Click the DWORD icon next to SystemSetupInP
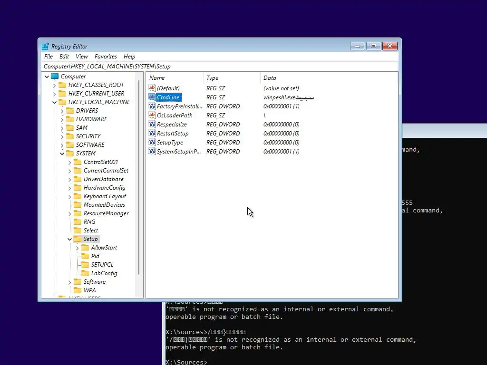Viewport: 487px width, 365px height. pyautogui.click(x=152, y=151)
